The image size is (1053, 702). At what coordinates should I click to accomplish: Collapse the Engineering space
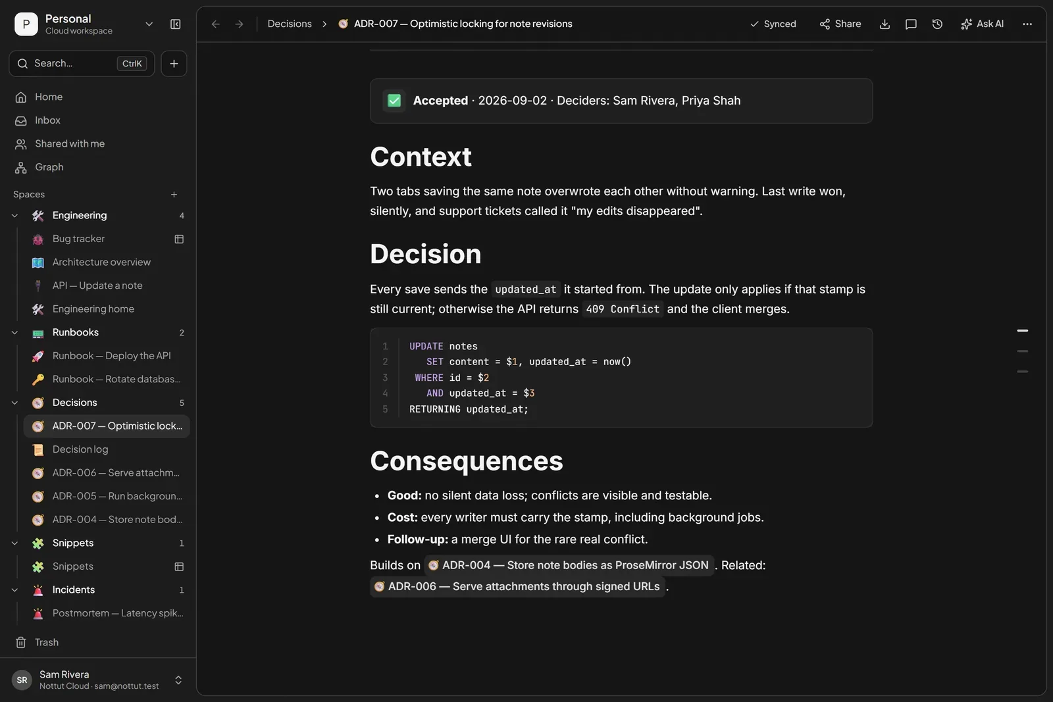(x=14, y=216)
